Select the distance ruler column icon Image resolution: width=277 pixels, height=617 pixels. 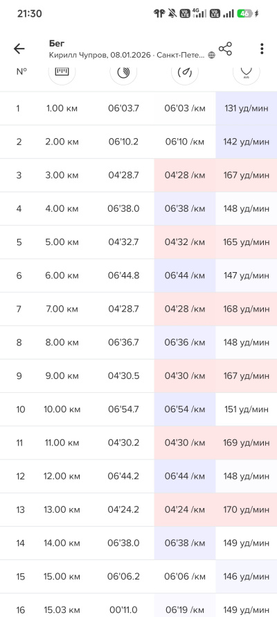click(62, 71)
